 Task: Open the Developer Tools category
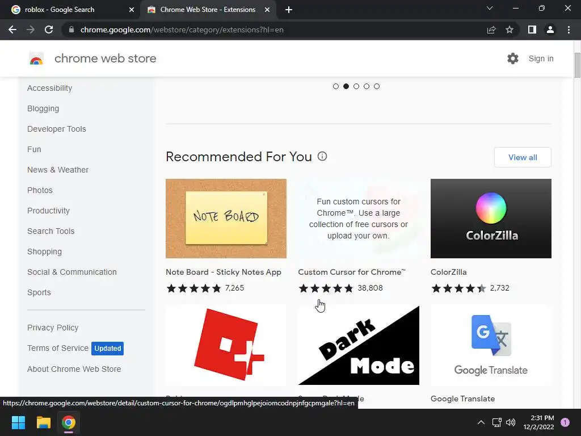56,129
